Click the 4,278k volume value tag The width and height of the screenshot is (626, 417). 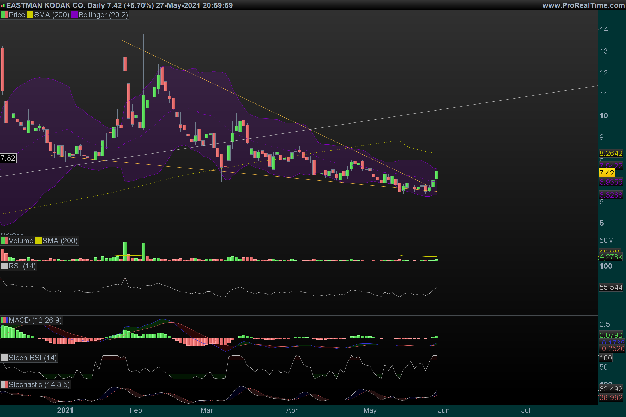tap(611, 257)
